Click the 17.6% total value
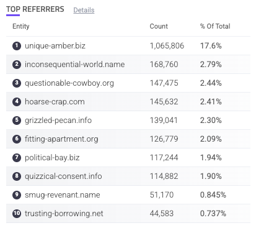The width and height of the screenshot is (256, 228). click(x=211, y=46)
